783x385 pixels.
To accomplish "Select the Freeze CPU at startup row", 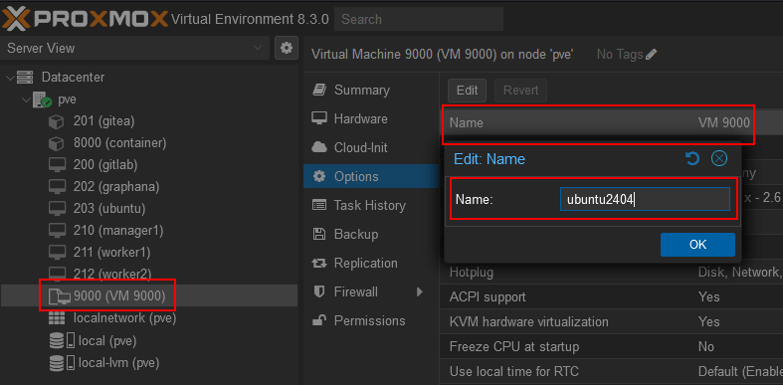I will pyautogui.click(x=611, y=346).
